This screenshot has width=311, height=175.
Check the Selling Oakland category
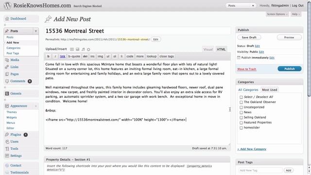pos(241,118)
